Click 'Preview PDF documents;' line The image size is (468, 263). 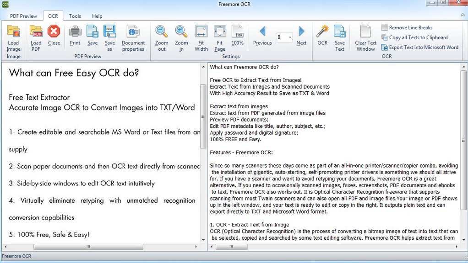[239, 120]
